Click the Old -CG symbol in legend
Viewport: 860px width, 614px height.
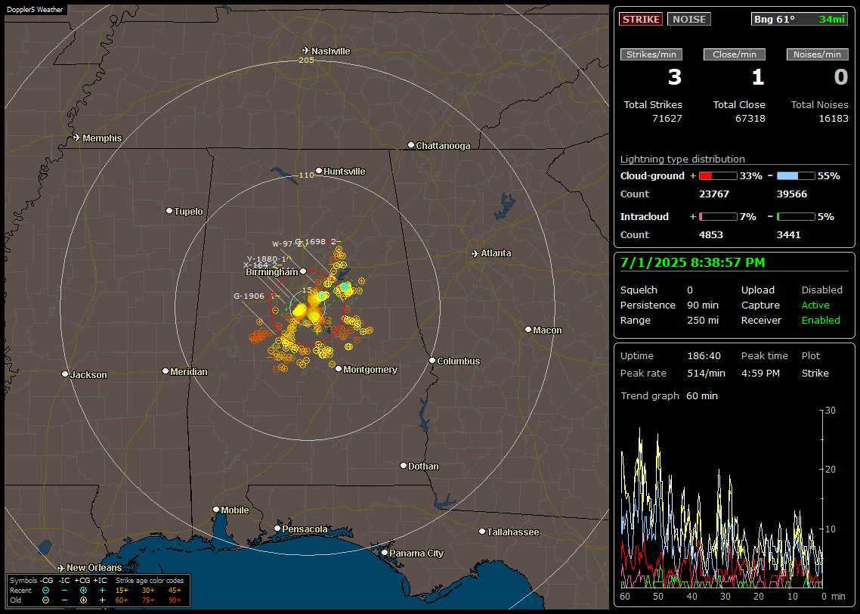[45, 600]
